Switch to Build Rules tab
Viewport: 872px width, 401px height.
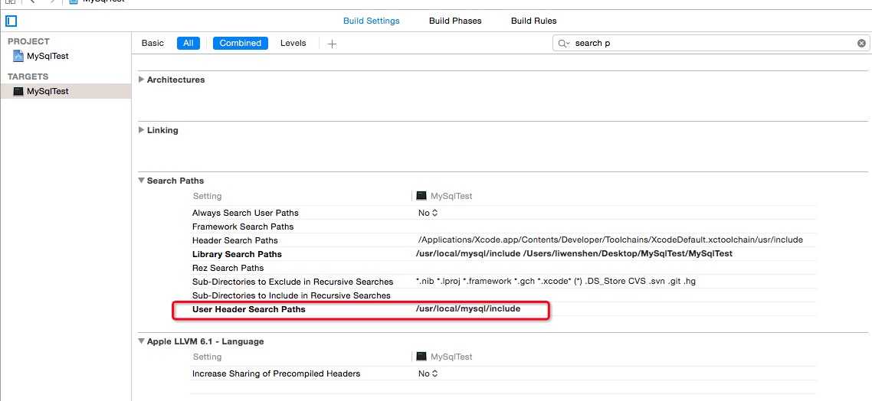(x=533, y=21)
